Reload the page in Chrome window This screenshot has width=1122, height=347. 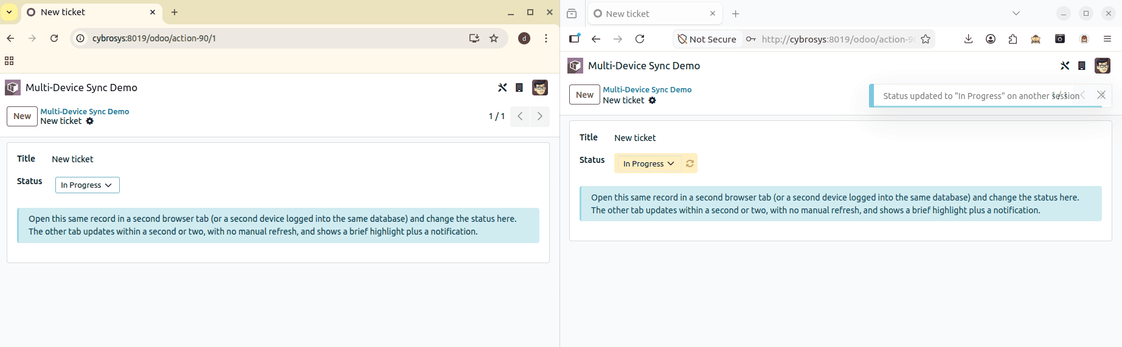54,38
